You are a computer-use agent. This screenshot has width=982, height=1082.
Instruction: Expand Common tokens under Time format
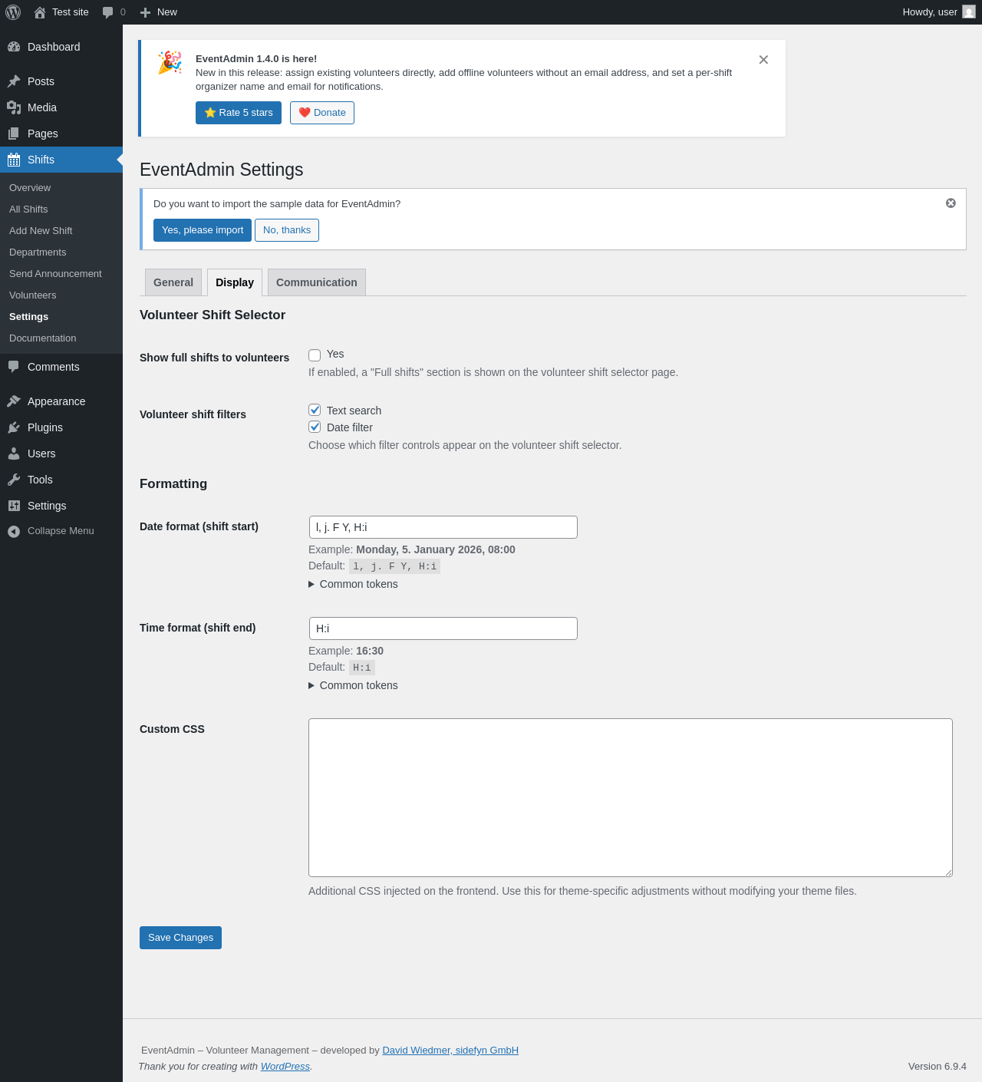pyautogui.click(x=353, y=685)
